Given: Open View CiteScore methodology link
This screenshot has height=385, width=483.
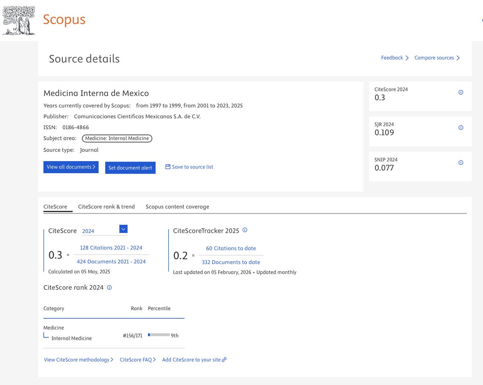Looking at the screenshot, I should pos(78,360).
